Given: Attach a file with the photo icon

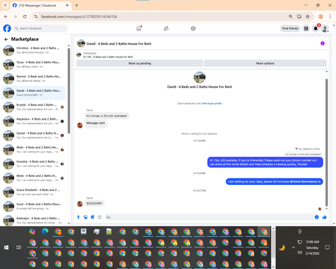Looking at the screenshot, I should tap(85, 217).
